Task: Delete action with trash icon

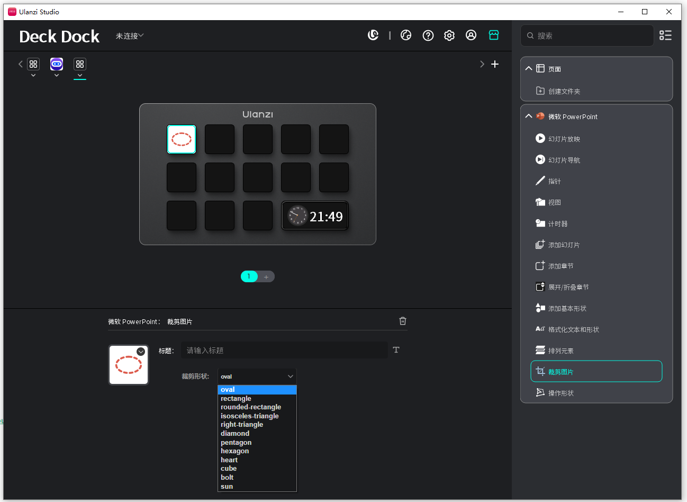Action: coord(403,321)
